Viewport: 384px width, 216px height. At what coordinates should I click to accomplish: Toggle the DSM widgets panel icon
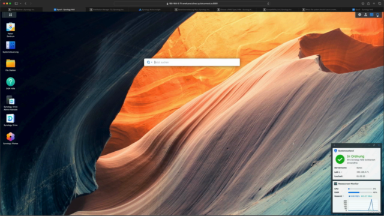(x=371, y=14)
